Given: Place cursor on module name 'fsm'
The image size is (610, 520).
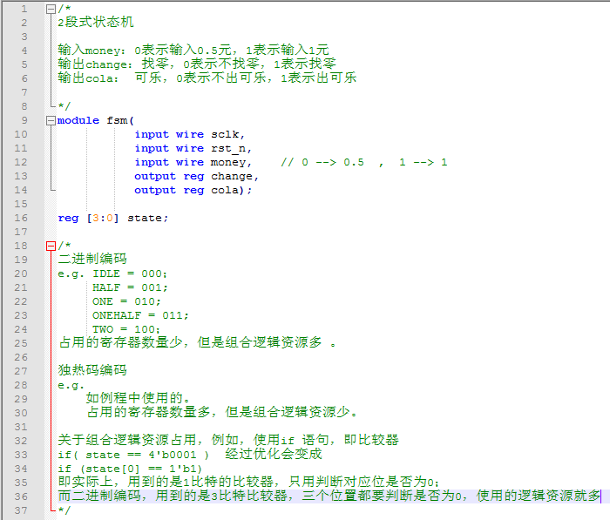Looking at the screenshot, I should coord(117,120).
